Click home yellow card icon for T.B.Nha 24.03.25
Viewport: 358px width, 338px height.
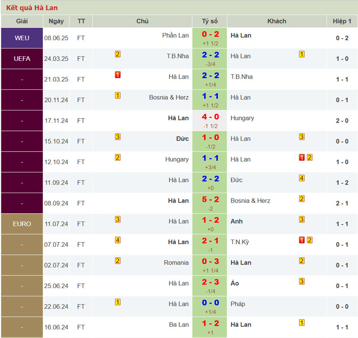pos(118,54)
